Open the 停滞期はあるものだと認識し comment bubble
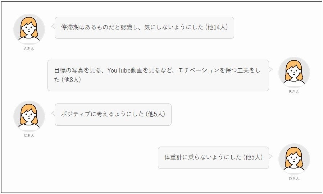 pos(144,28)
